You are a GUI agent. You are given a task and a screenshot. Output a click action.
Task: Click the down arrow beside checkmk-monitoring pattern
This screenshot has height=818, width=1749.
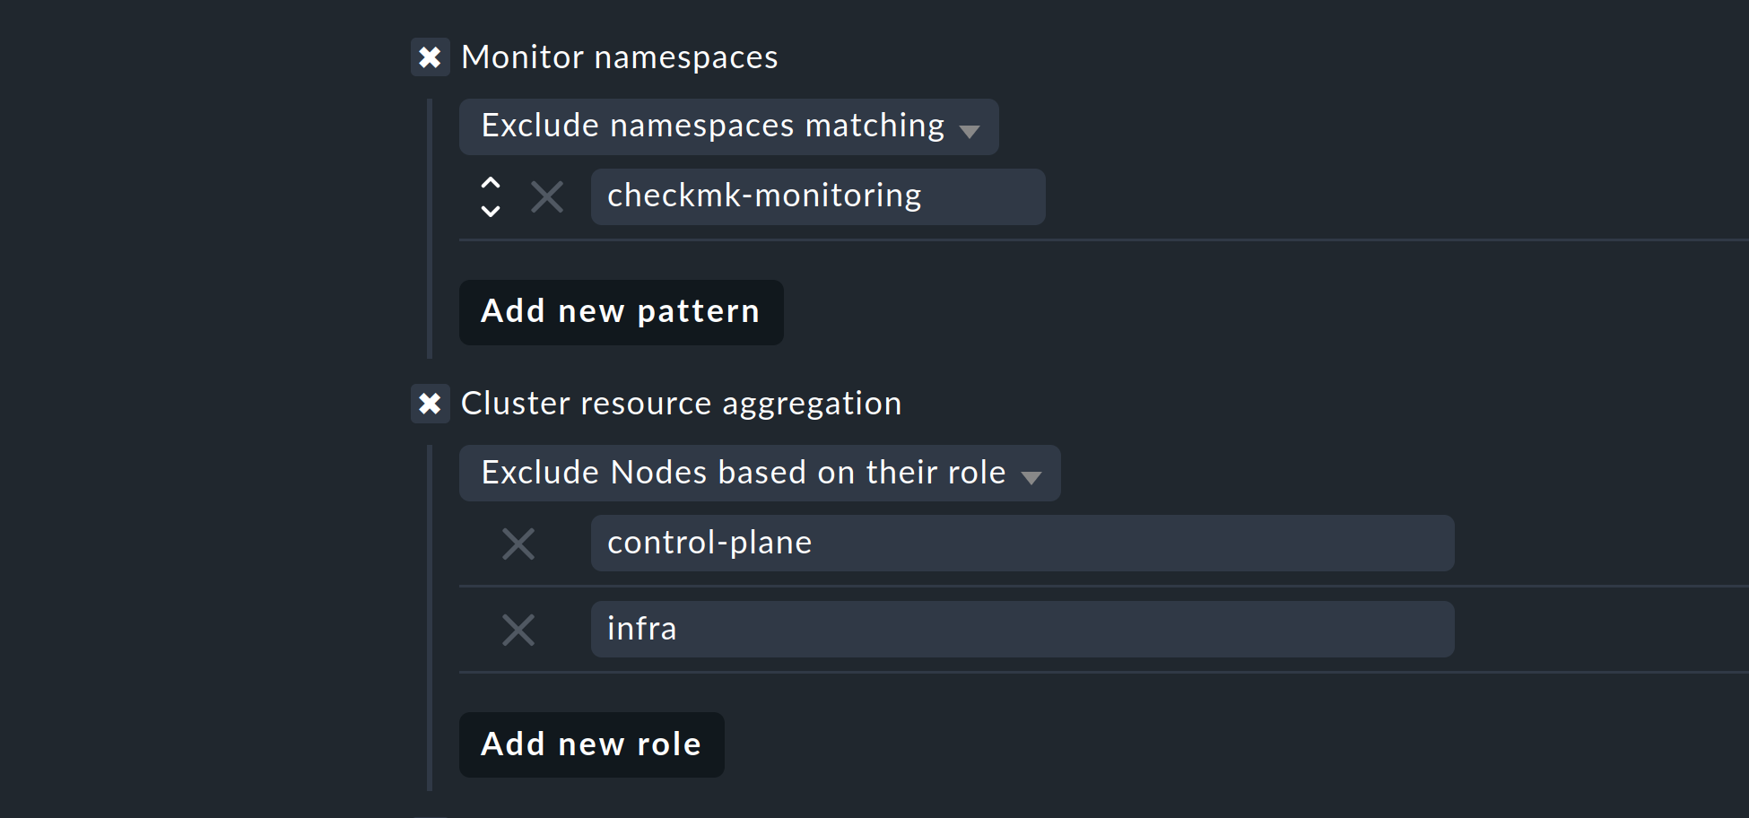tap(491, 212)
